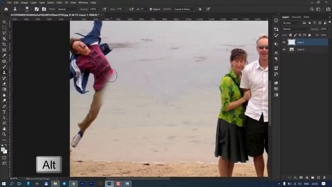Screen dimensions: 332x187
Task: Open the layer blend mode dropdown
Action: (295, 29)
